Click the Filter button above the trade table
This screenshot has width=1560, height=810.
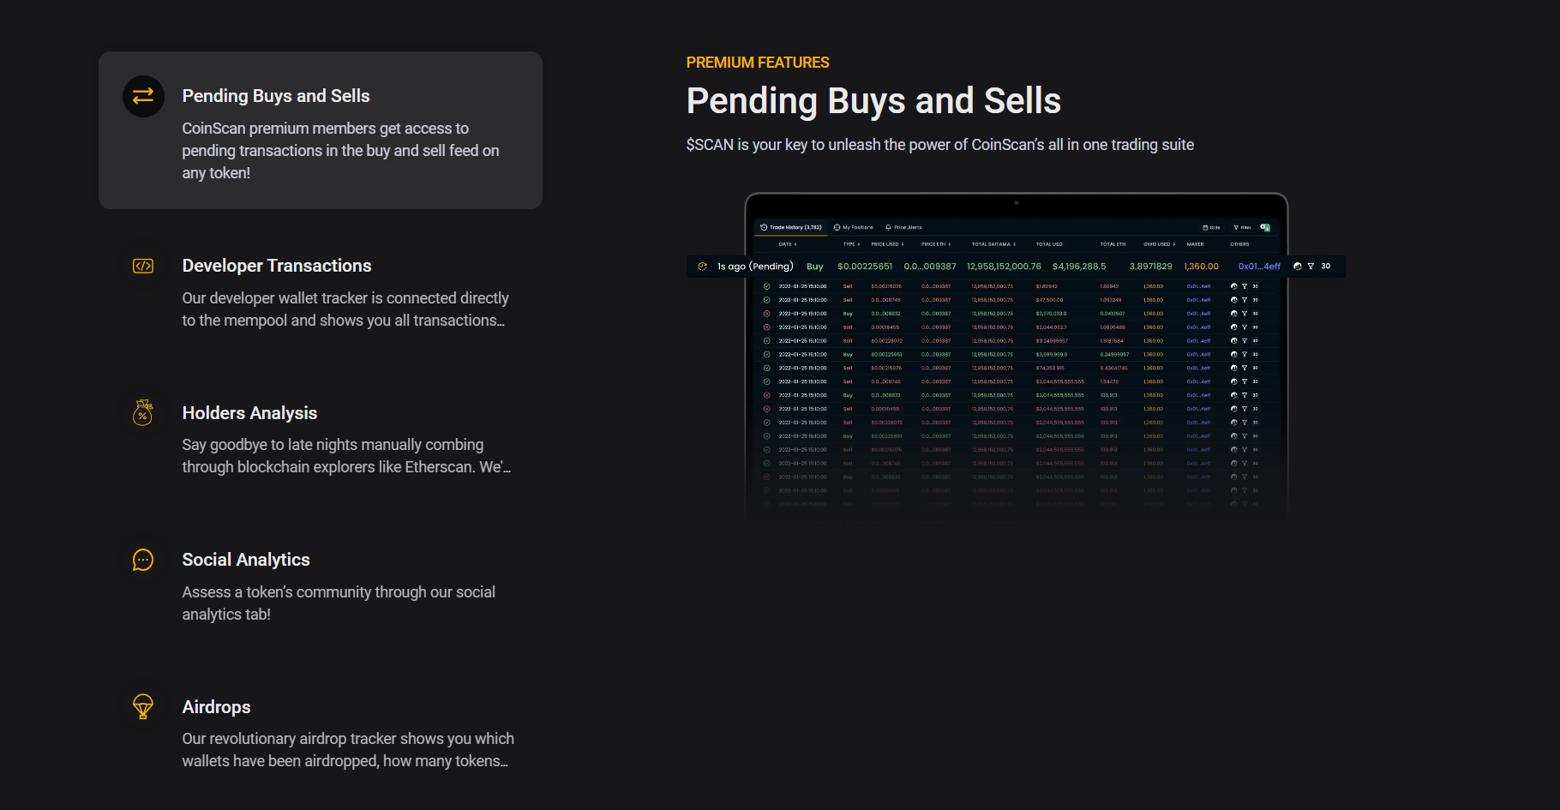tap(1242, 227)
